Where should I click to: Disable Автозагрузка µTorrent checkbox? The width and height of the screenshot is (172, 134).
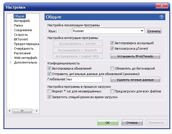pos(112,49)
